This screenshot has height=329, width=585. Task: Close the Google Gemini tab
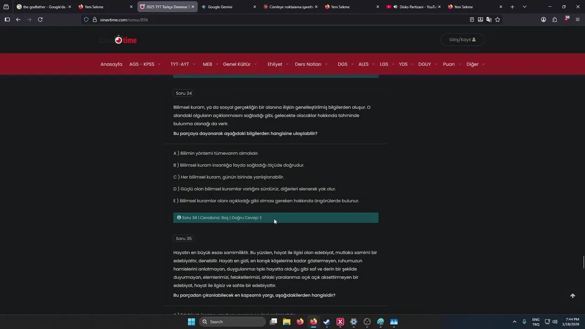pyautogui.click(x=254, y=7)
